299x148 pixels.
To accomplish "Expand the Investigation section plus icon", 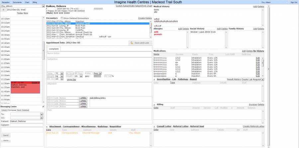I will click(154, 79).
